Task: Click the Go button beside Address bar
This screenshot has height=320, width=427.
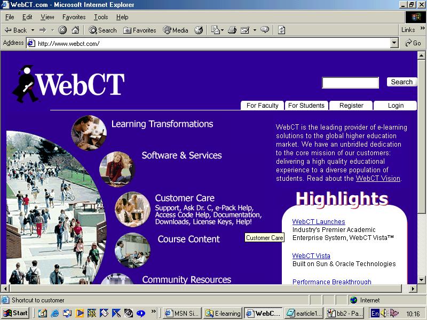Action: pos(413,43)
